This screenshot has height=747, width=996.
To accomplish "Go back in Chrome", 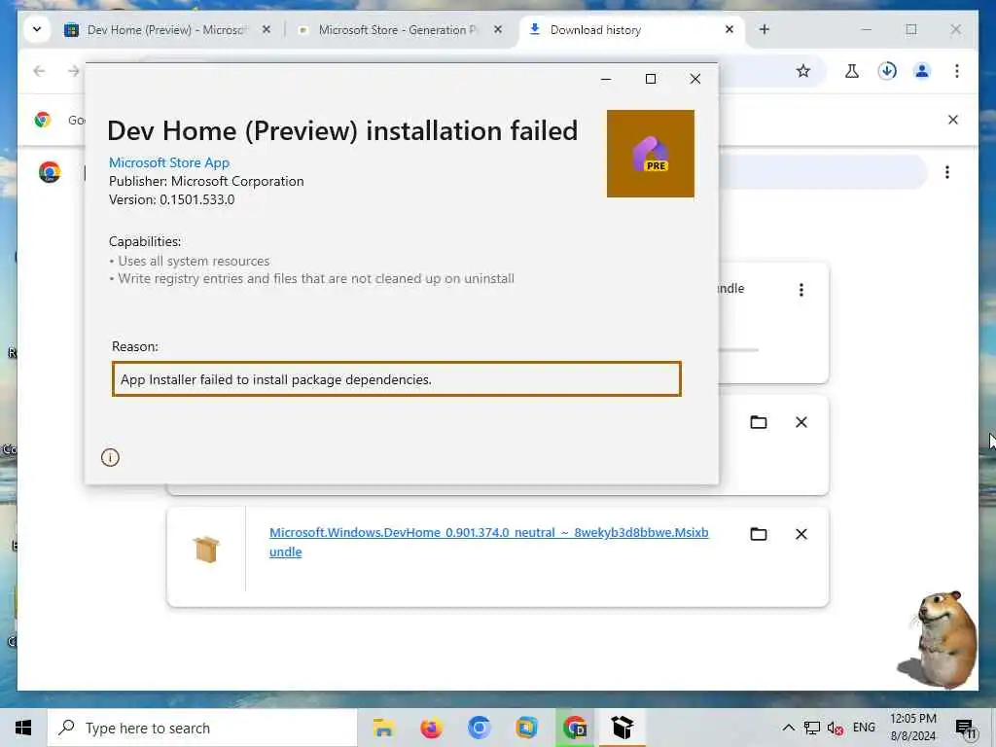I will 39,71.
